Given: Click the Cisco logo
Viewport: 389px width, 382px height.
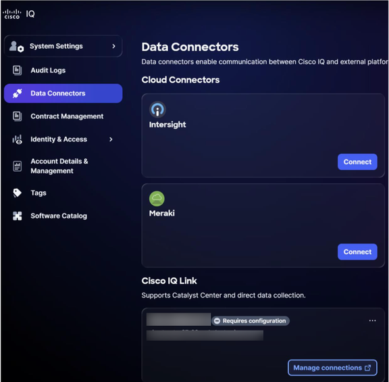Looking at the screenshot, I should tap(12, 14).
